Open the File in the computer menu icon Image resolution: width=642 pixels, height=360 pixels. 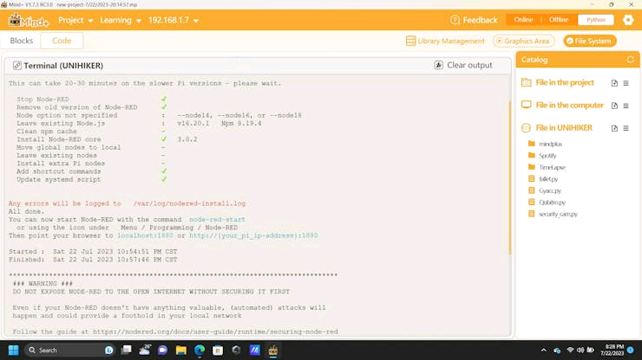pyautogui.click(x=626, y=106)
